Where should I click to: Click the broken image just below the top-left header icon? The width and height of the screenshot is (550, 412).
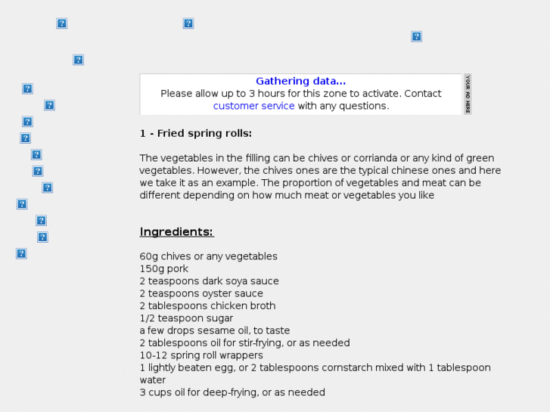(x=78, y=60)
